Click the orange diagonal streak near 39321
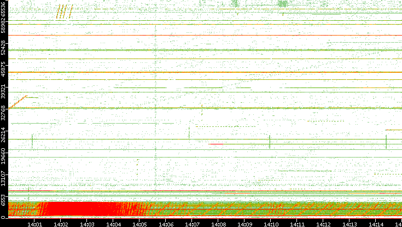 click(x=19, y=101)
